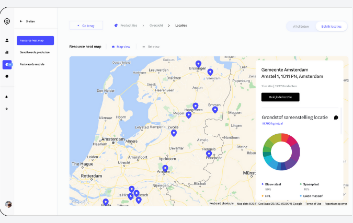
Task: Open Restwaarde module menu item
Action: 32,64
